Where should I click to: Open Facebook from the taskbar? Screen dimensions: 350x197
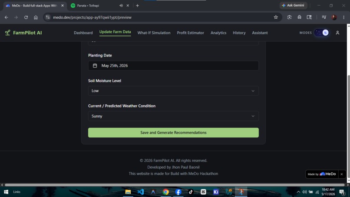click(x=178, y=192)
